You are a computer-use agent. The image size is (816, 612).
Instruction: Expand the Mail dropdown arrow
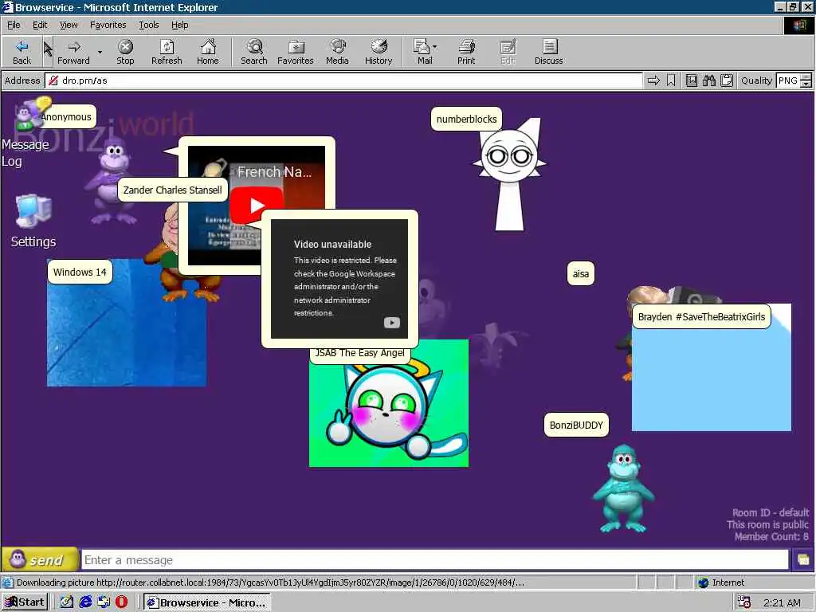[x=435, y=47]
